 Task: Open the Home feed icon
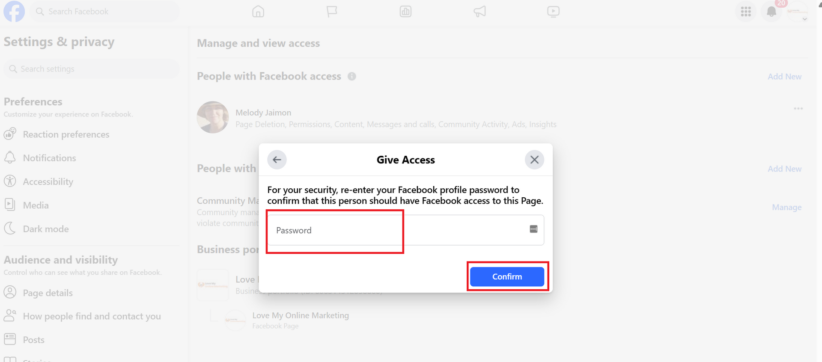click(258, 12)
